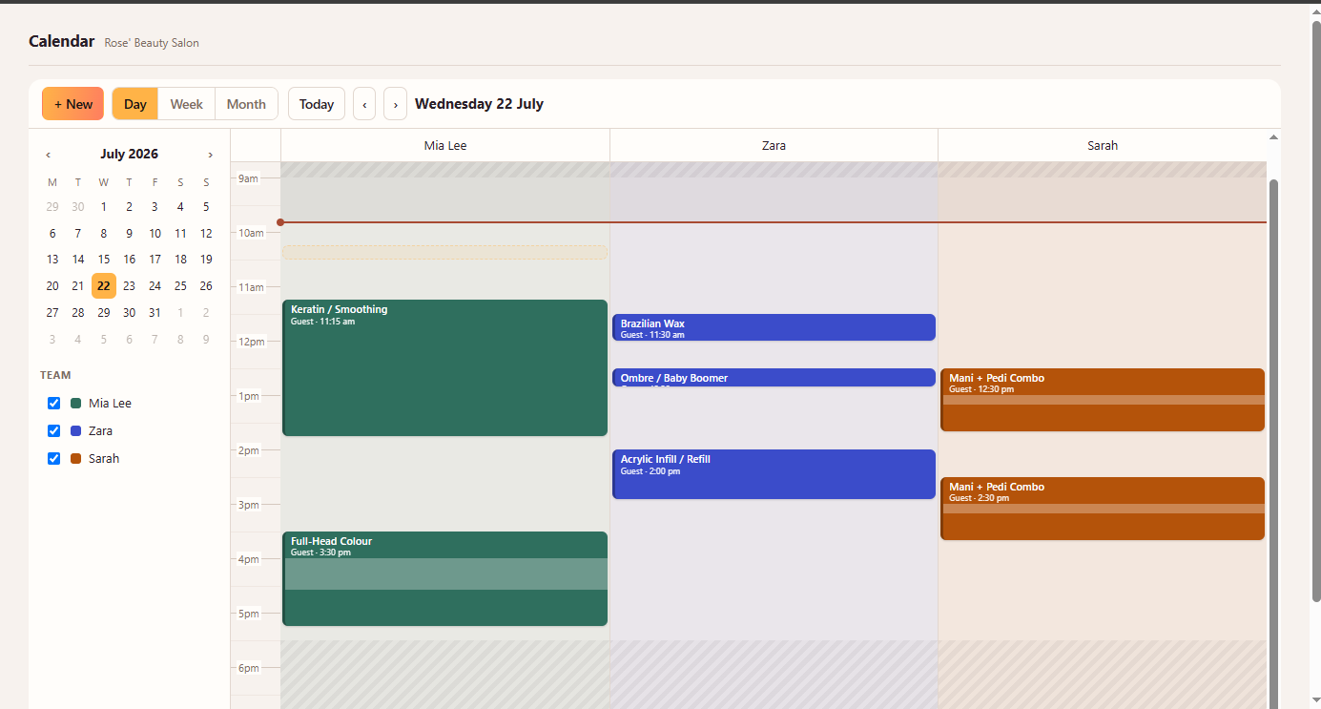Click Mia Lee green color swatch

point(75,403)
